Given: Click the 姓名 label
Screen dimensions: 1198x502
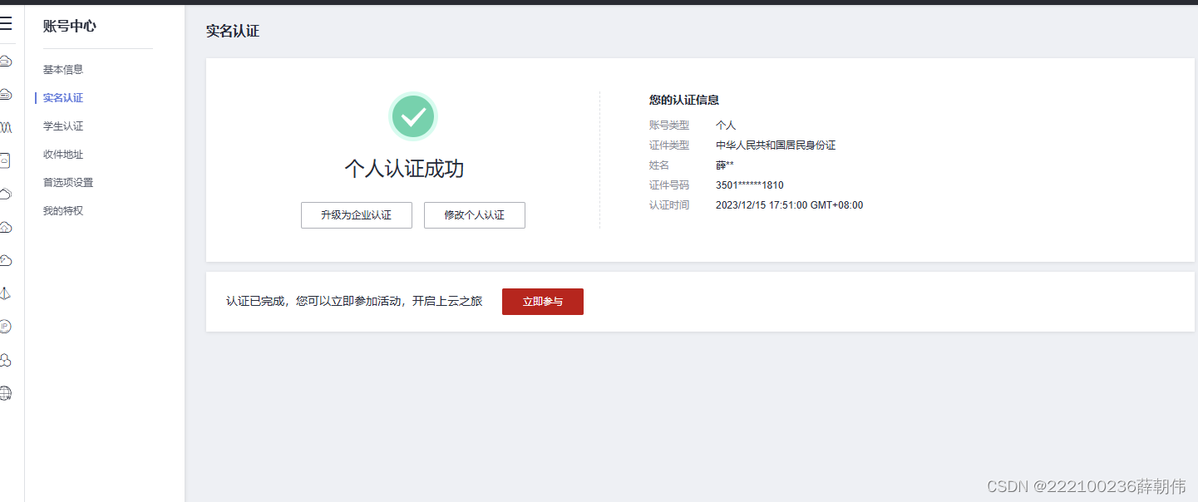Looking at the screenshot, I should click(x=659, y=165).
